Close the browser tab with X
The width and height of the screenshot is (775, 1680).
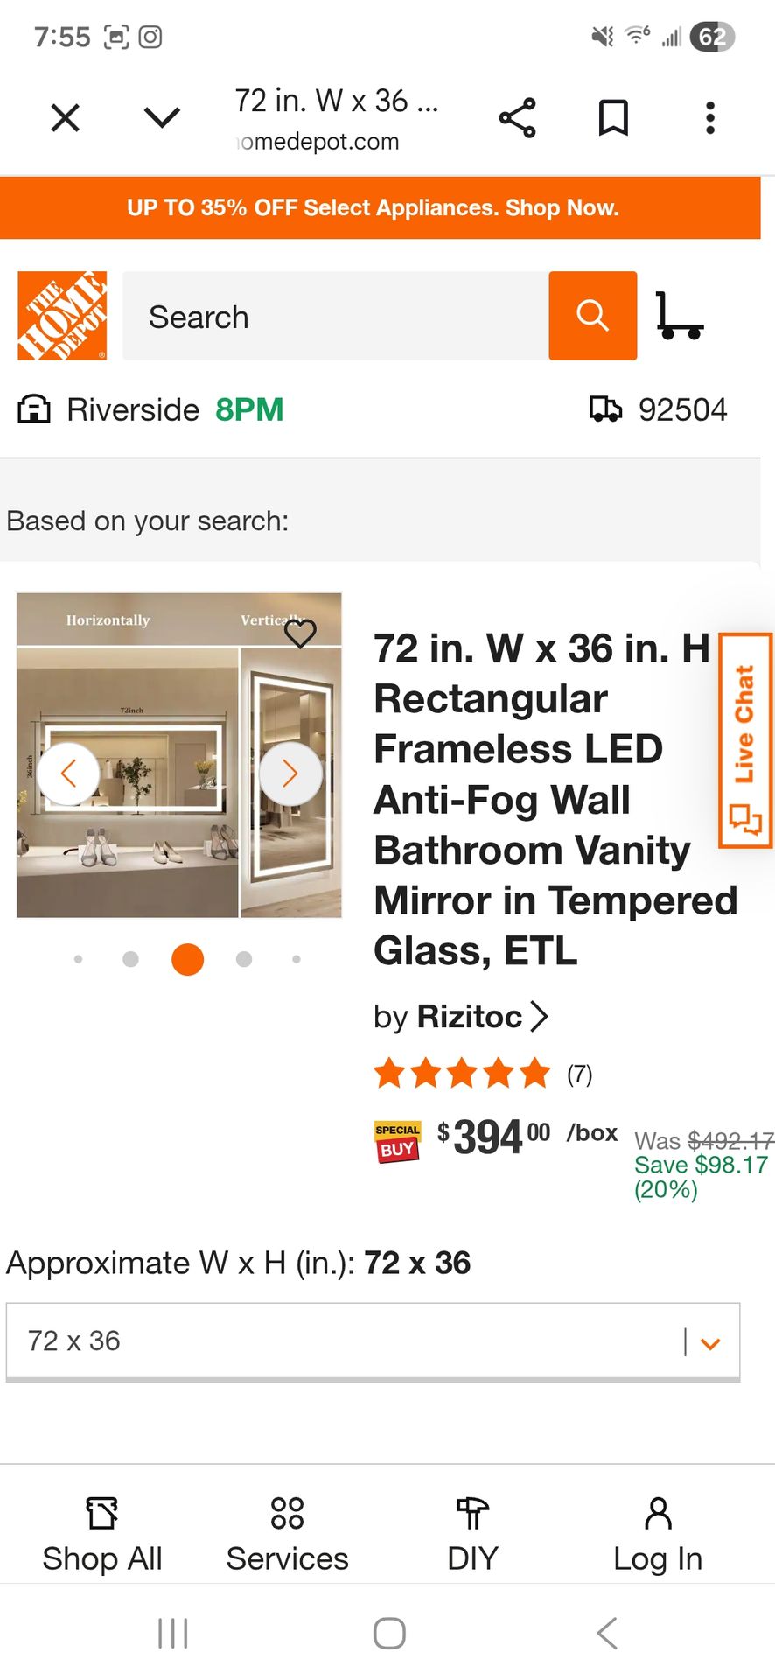[66, 118]
